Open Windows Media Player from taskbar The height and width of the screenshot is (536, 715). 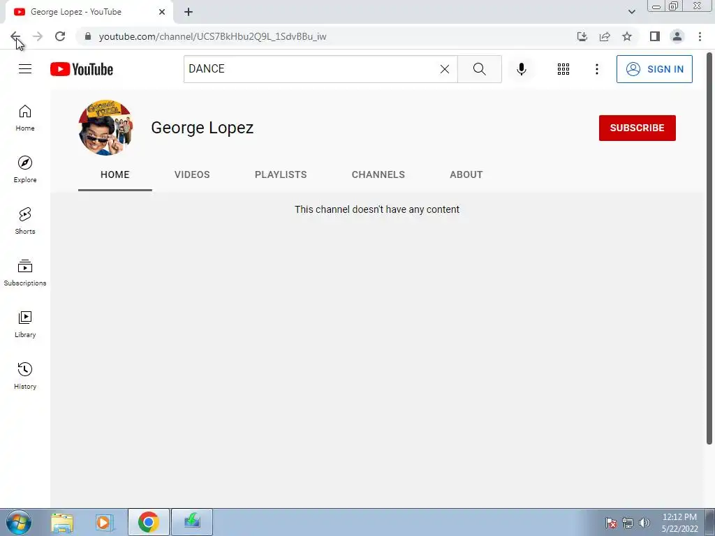(104, 522)
